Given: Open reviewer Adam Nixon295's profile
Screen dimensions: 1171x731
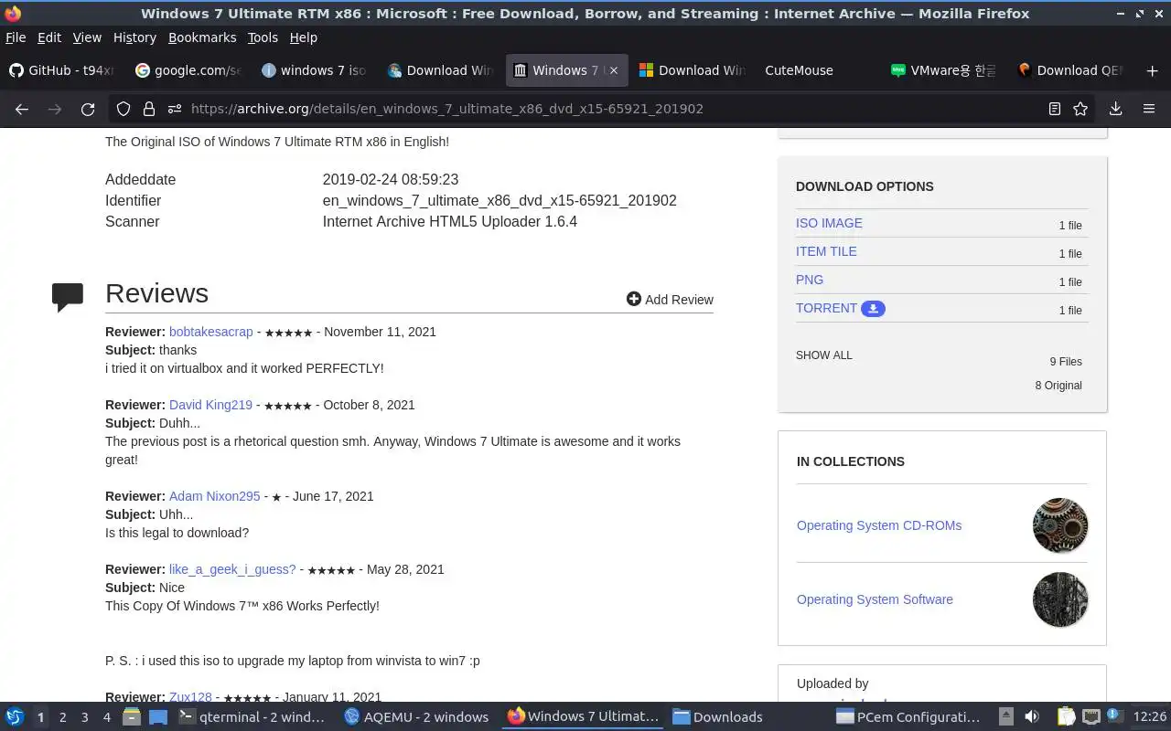Looking at the screenshot, I should click(214, 496).
